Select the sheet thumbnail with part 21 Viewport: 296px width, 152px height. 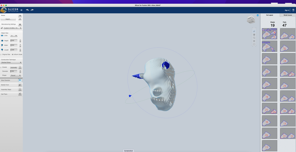pyautogui.click(x=270, y=46)
